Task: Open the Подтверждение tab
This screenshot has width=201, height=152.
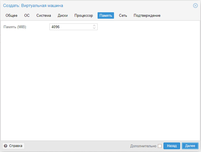Action: coord(147,16)
